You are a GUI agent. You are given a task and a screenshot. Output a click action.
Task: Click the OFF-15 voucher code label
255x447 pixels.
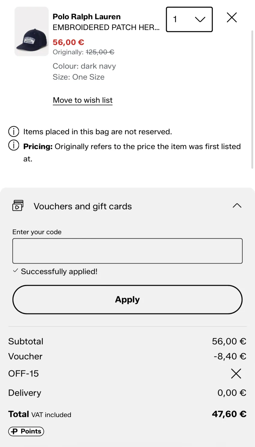coord(23,374)
